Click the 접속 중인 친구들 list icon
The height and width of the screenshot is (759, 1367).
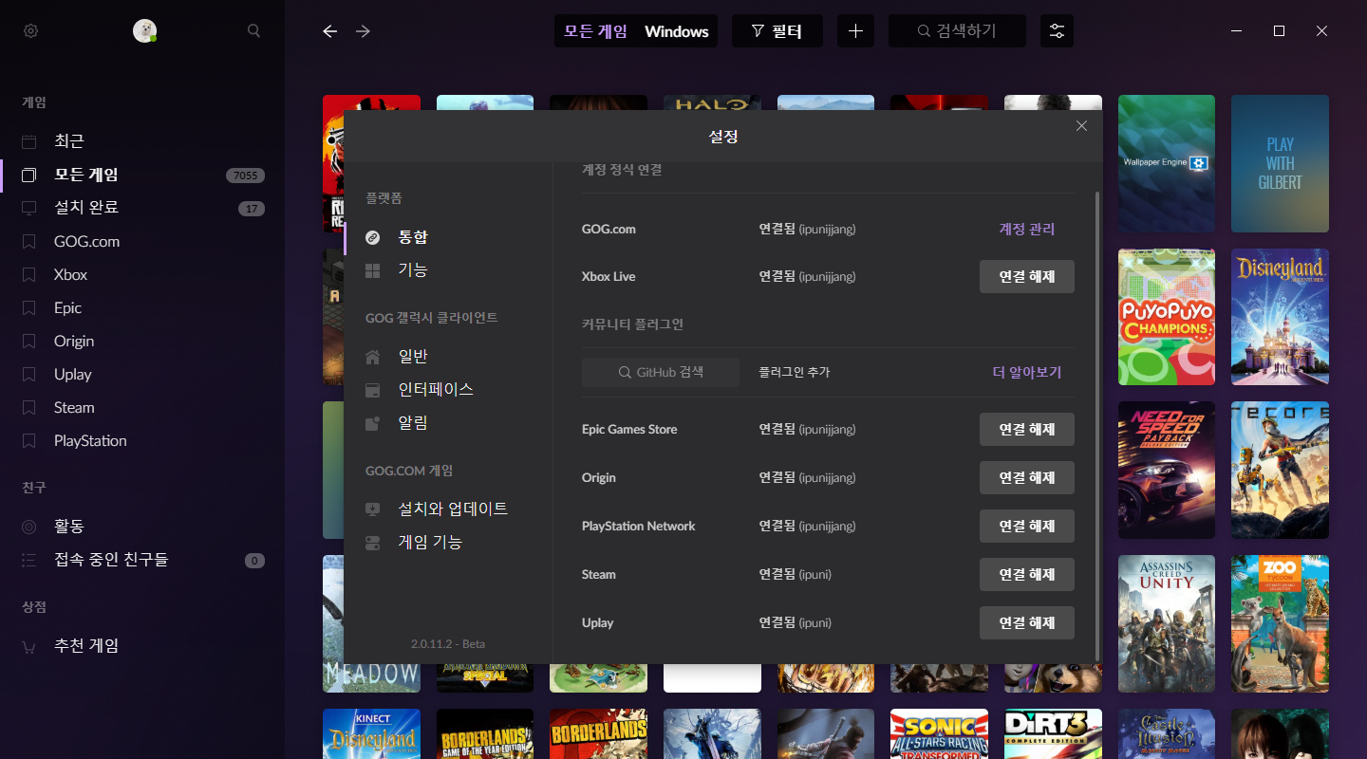coord(29,560)
